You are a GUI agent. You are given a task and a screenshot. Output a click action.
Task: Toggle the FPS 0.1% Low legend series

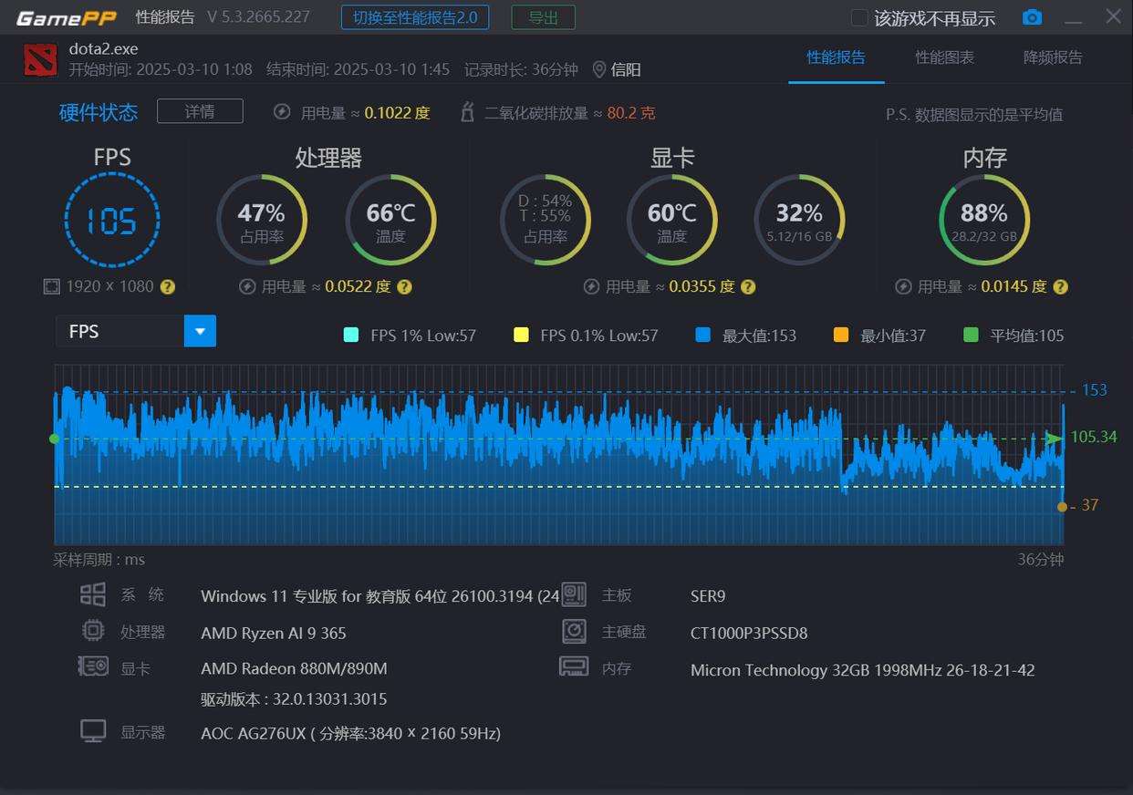point(521,335)
